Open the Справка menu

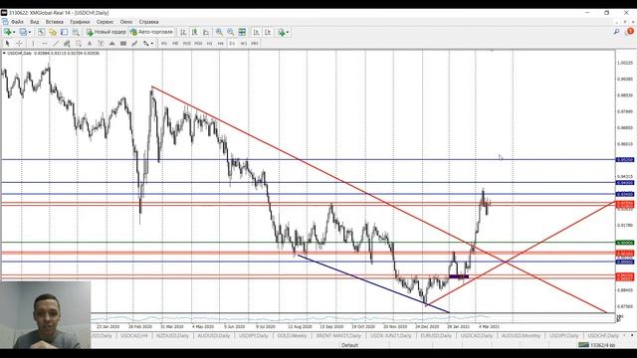tap(148, 22)
